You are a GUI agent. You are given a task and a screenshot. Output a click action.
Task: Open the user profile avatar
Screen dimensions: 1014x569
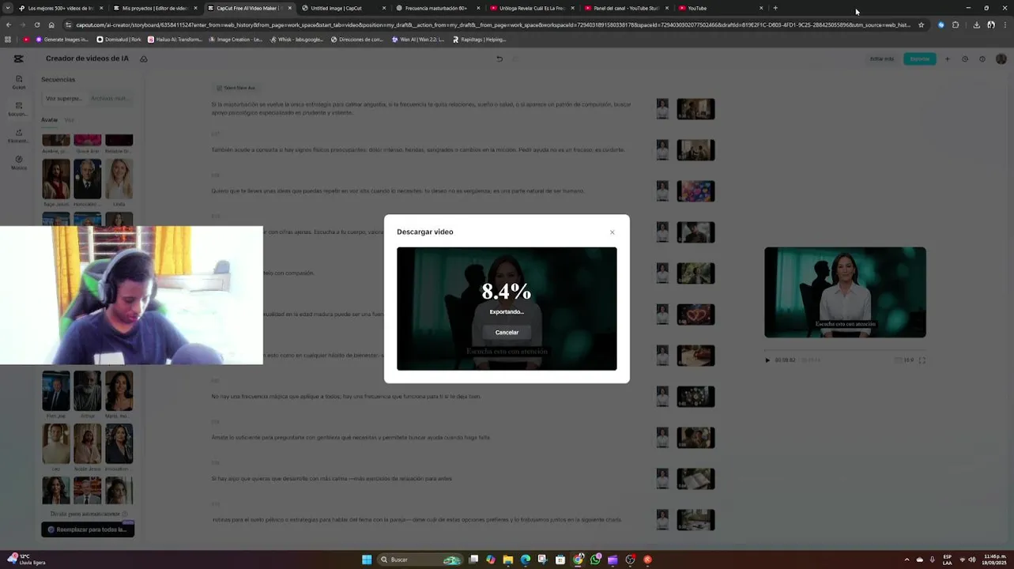coord(1001,58)
